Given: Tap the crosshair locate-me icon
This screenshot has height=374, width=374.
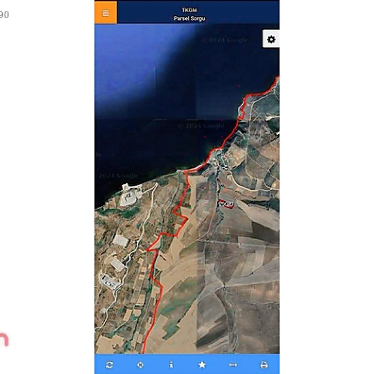Looking at the screenshot, I should (x=140, y=365).
